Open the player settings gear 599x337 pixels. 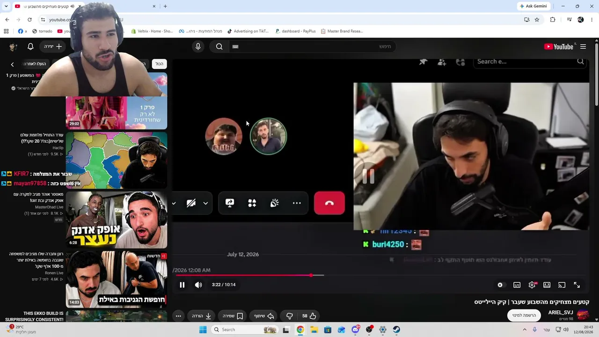point(532,285)
